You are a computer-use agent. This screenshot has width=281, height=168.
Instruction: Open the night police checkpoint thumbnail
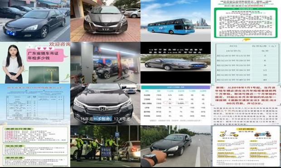click(x=105, y=146)
